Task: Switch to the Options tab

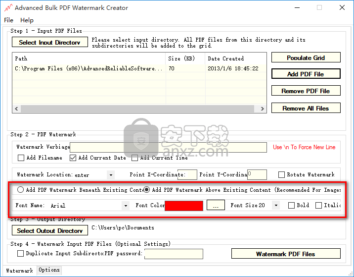Action: 49,270
